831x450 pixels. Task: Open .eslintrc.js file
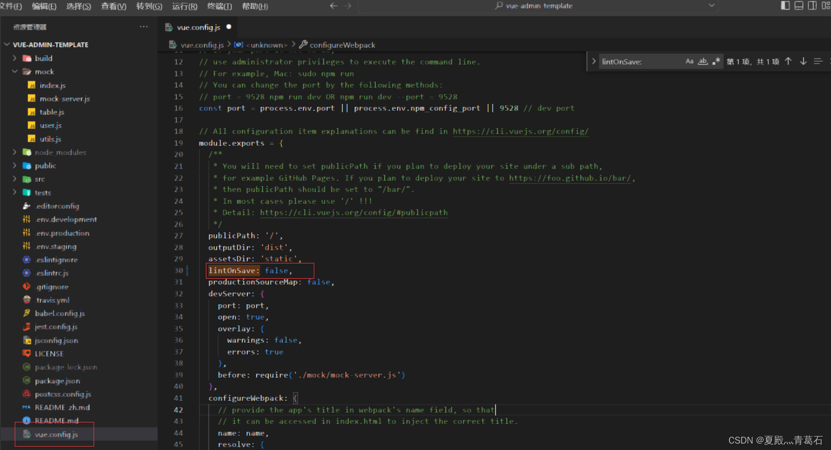pos(52,273)
